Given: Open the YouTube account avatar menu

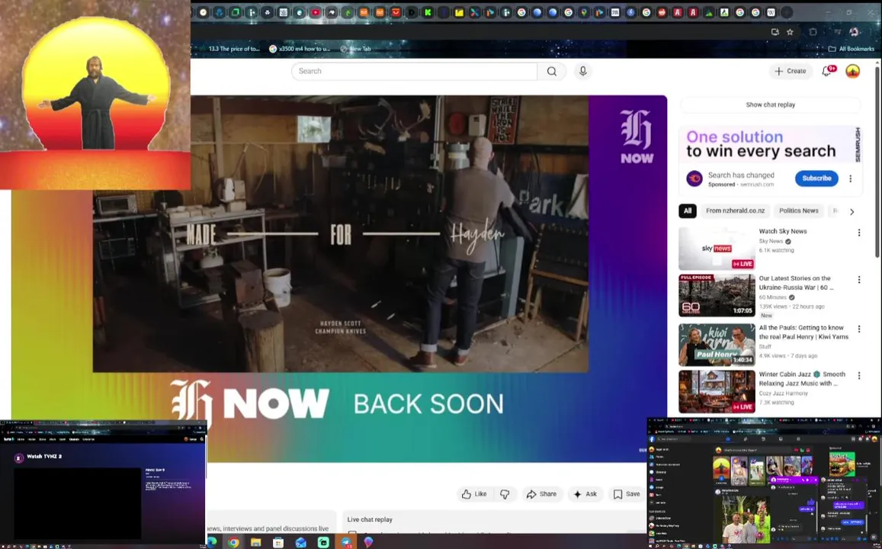Looking at the screenshot, I should point(853,71).
